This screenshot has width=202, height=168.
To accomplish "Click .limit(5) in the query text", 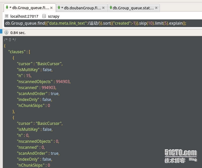I will coord(161,23).
